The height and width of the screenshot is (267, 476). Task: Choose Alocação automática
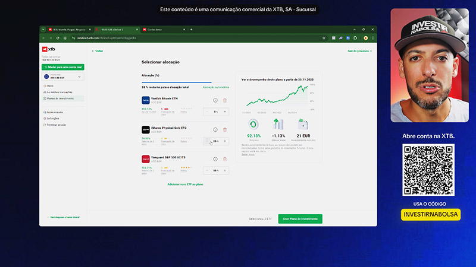coord(216,87)
